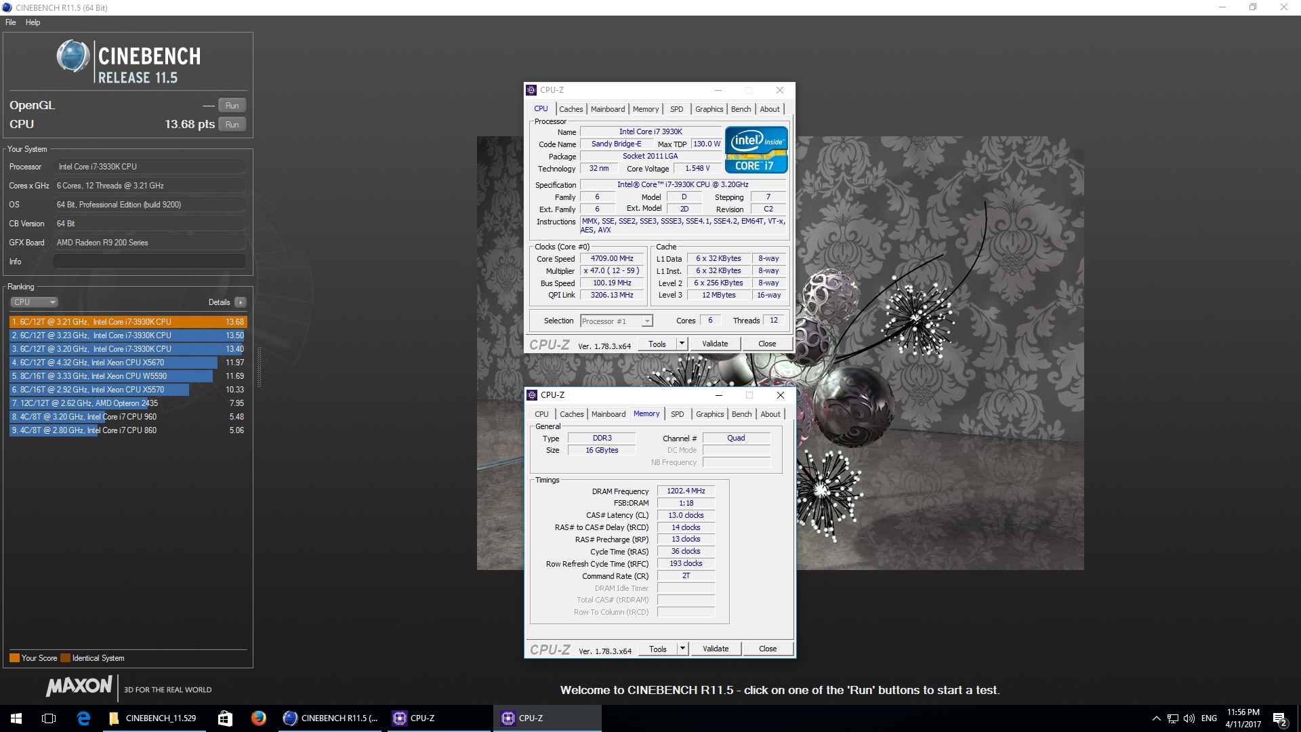The width and height of the screenshot is (1301, 732).
Task: Switch to second CPU-Z taskbar item
Action: tap(548, 718)
